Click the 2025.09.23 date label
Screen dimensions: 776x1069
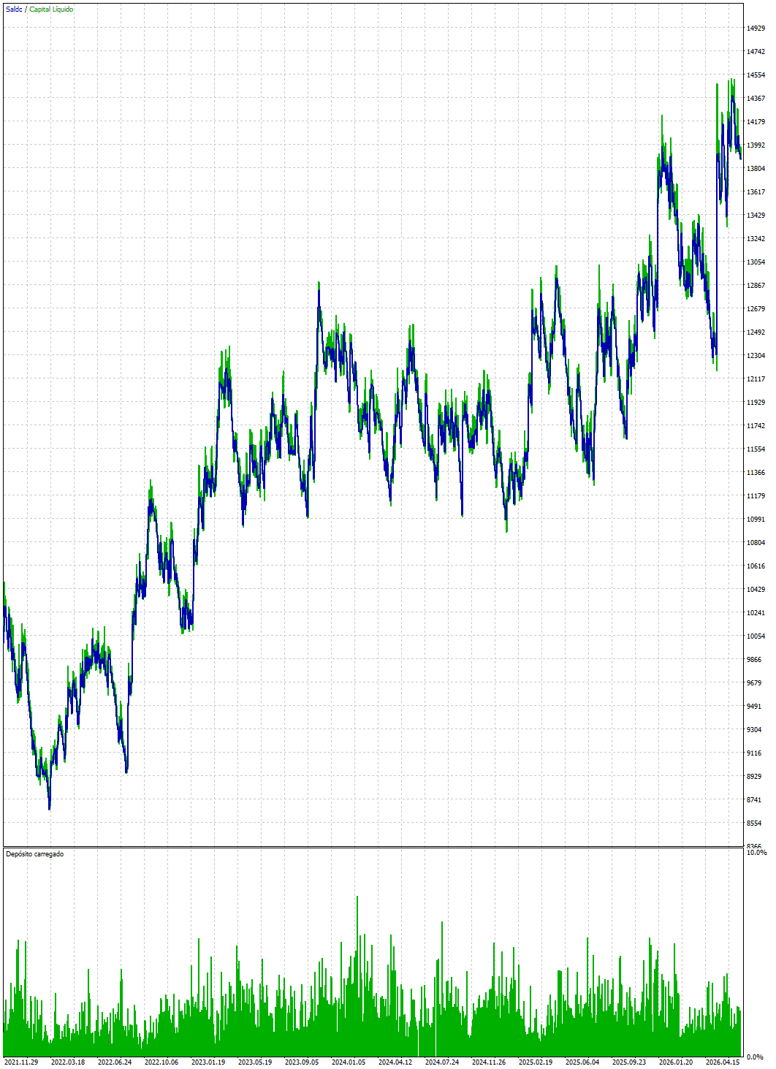click(629, 1062)
